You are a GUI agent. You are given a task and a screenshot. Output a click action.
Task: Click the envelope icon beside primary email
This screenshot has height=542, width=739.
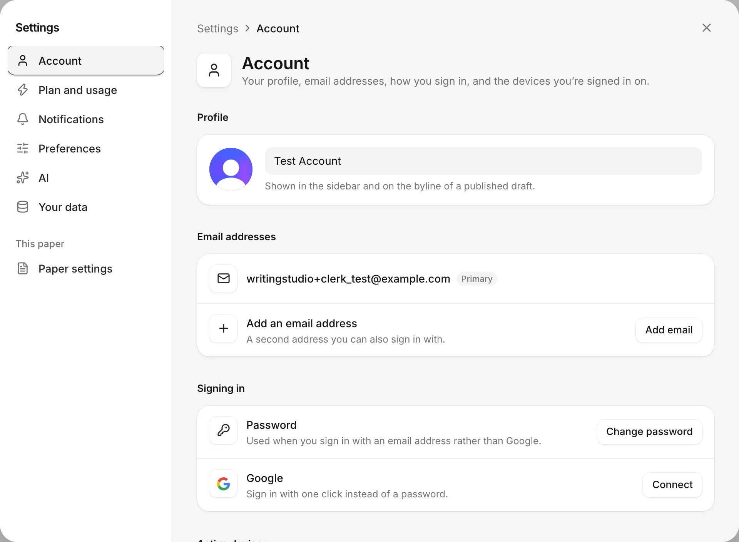coord(223,278)
